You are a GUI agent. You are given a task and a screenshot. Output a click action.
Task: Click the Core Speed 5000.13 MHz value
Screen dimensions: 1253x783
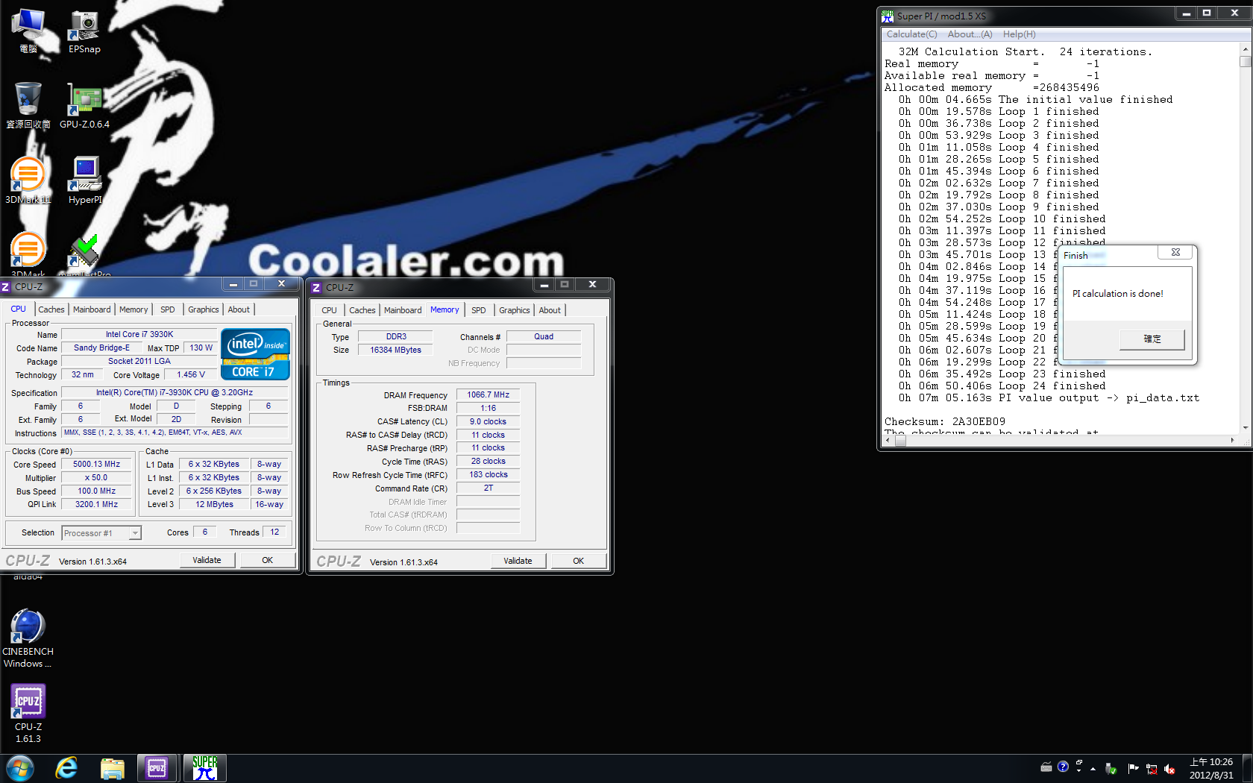point(97,465)
